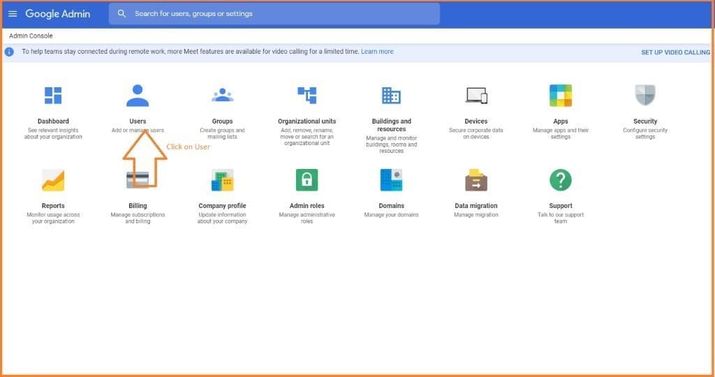Click the Buildings and resources icon
The image size is (715, 377).
coord(391,96)
